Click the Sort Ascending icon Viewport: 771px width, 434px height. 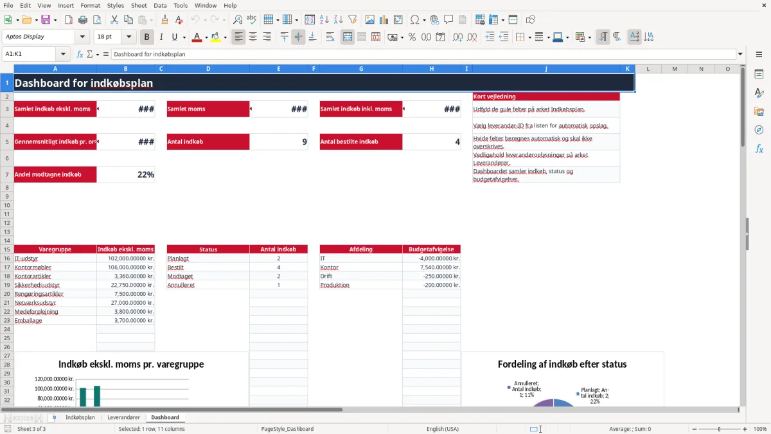[x=324, y=20]
